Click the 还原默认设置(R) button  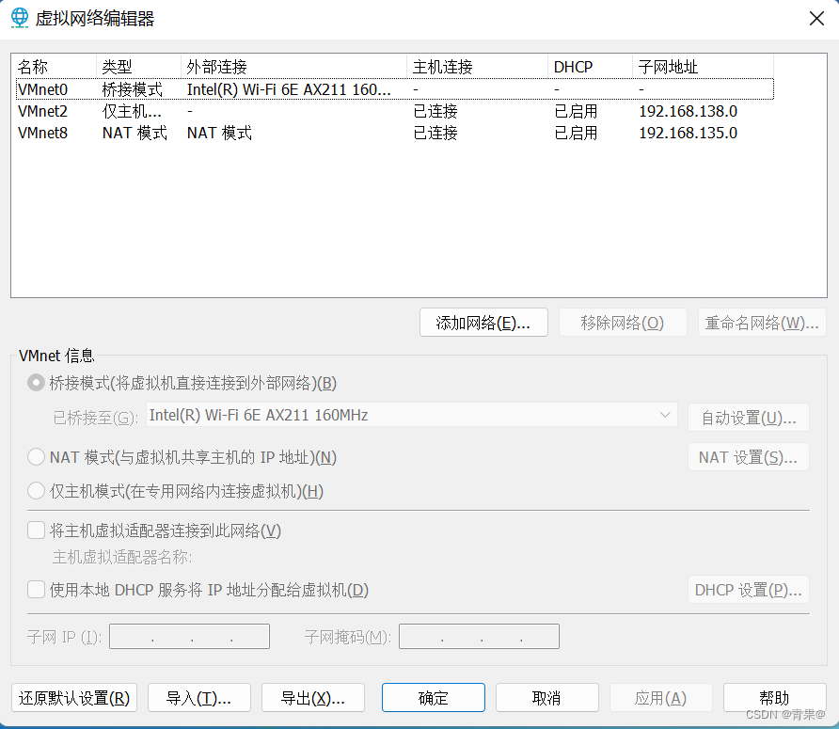74,698
